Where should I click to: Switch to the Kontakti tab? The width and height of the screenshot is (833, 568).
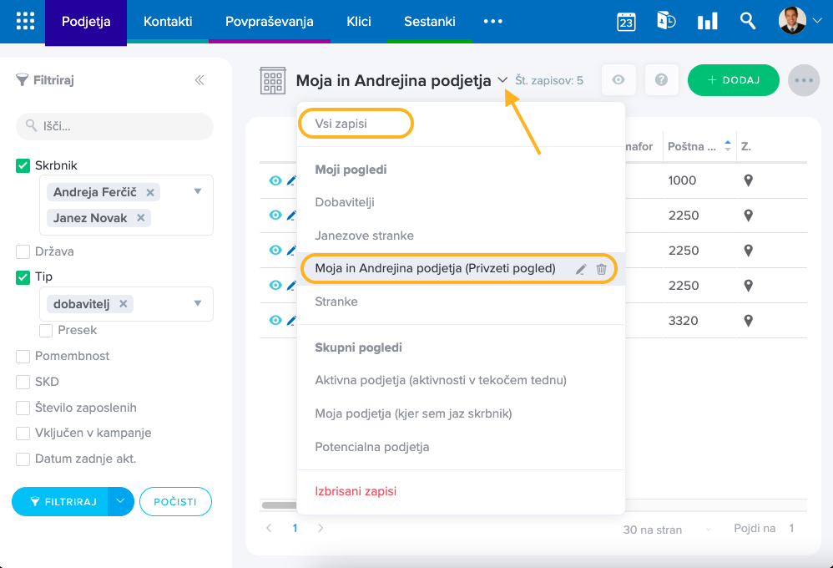[x=168, y=22]
